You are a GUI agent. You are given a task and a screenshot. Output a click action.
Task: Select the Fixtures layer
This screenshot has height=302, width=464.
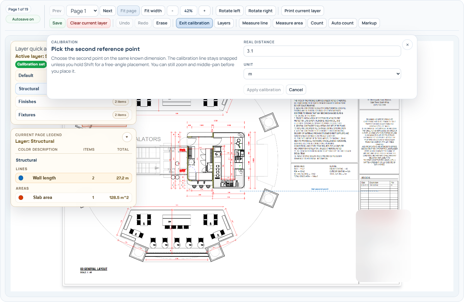pyautogui.click(x=73, y=115)
